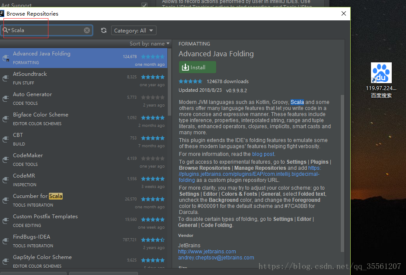
Task: Click the andrey.cheptsov@jetbrains.com email link
Action: point(216,258)
